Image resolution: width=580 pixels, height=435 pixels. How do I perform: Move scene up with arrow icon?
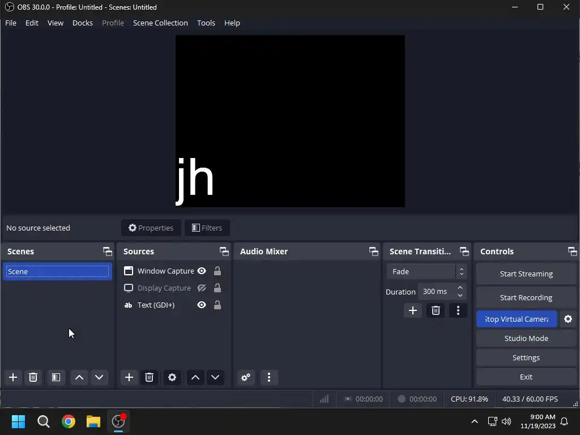tap(79, 377)
